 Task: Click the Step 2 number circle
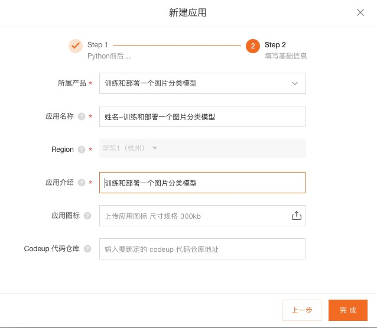click(x=253, y=46)
